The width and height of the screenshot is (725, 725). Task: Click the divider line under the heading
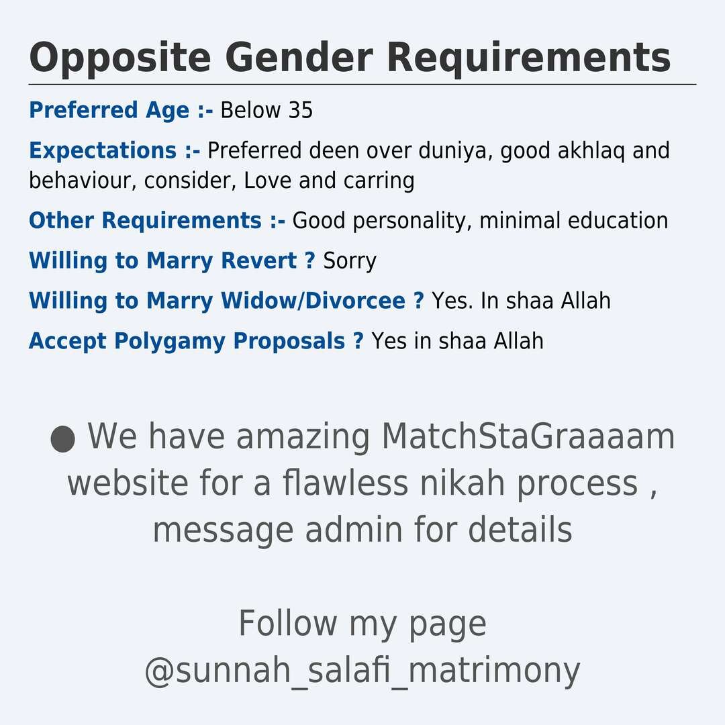tap(362, 85)
